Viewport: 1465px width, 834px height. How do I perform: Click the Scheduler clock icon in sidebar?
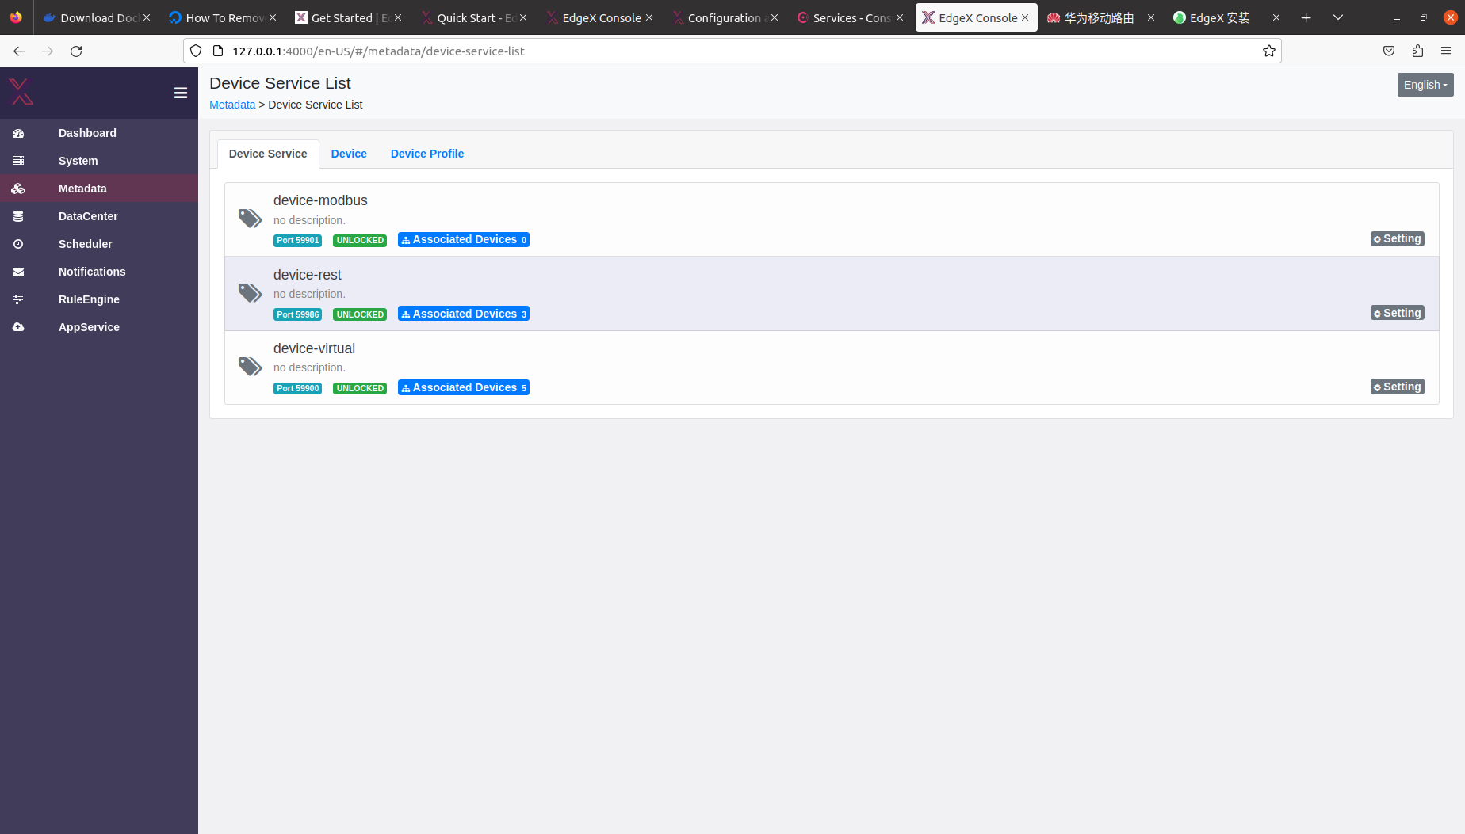tap(17, 243)
